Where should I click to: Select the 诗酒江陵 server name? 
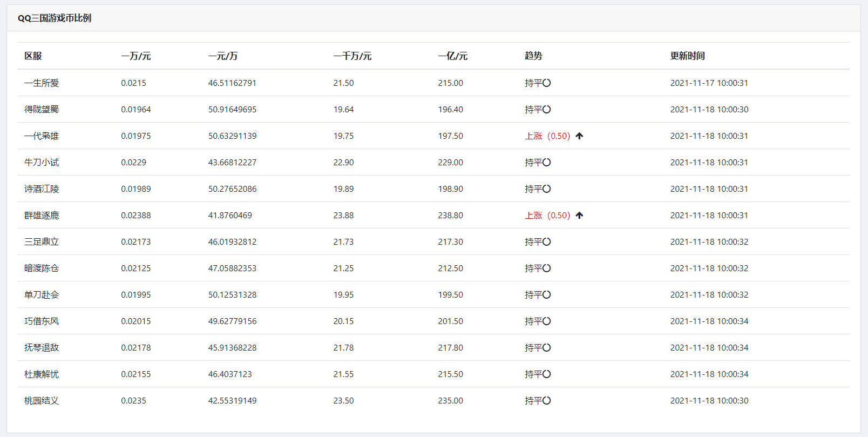(x=42, y=189)
